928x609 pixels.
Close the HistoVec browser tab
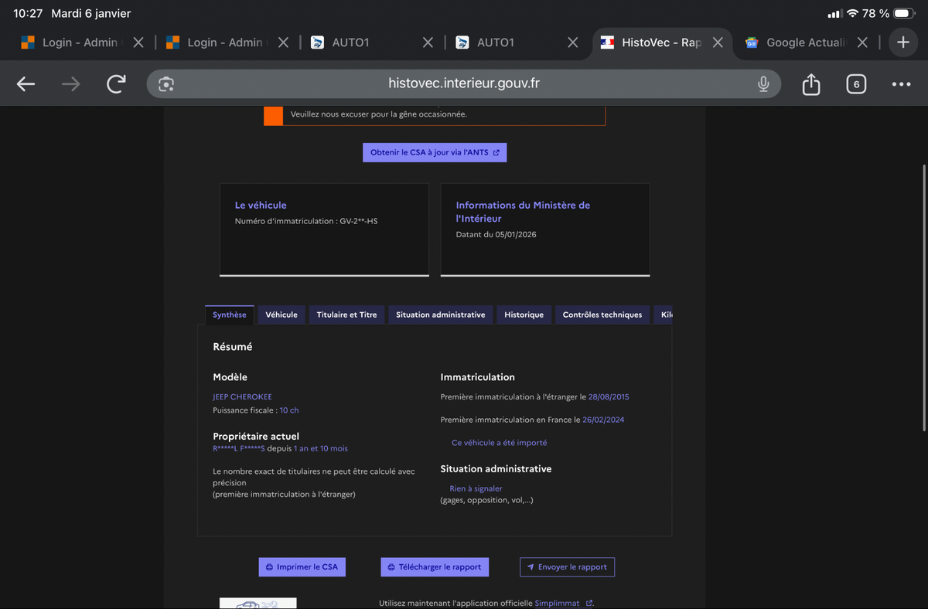(718, 43)
